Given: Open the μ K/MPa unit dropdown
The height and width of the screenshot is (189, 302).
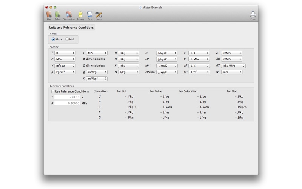Looking at the screenshot, I should tap(231, 53).
